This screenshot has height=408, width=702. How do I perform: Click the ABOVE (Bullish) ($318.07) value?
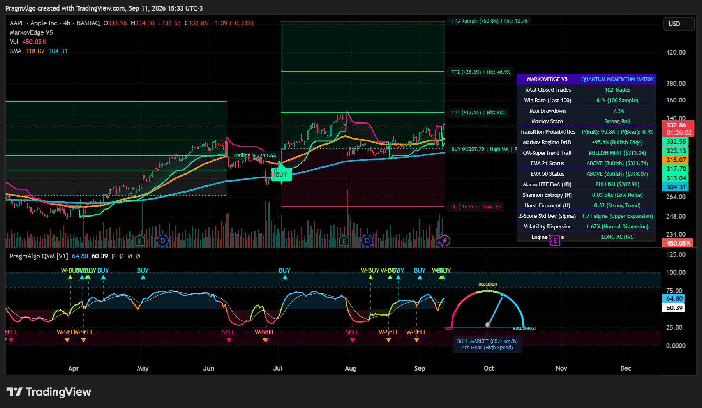617,174
